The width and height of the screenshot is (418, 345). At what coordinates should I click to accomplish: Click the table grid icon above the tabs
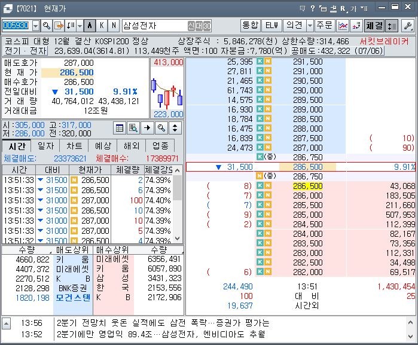[120, 128]
